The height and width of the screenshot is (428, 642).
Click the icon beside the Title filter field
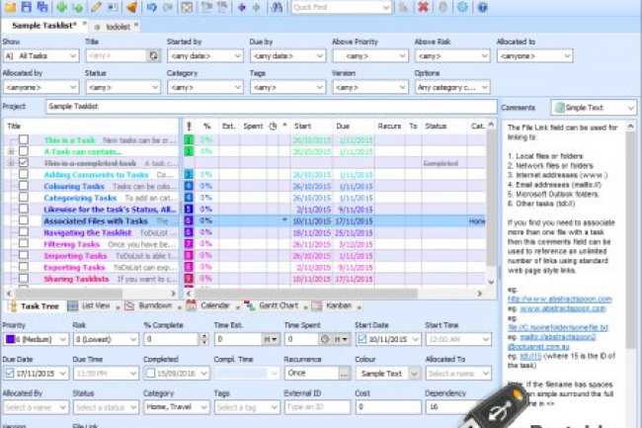(153, 56)
